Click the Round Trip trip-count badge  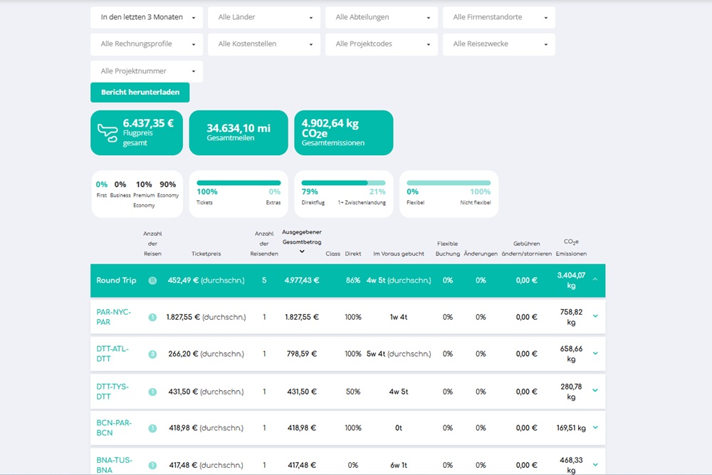[152, 281]
